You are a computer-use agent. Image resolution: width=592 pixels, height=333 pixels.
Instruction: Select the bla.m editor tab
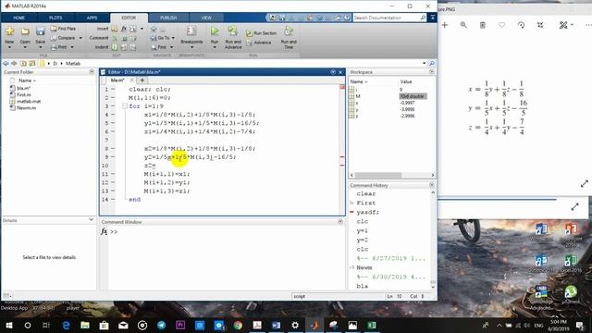pos(117,80)
